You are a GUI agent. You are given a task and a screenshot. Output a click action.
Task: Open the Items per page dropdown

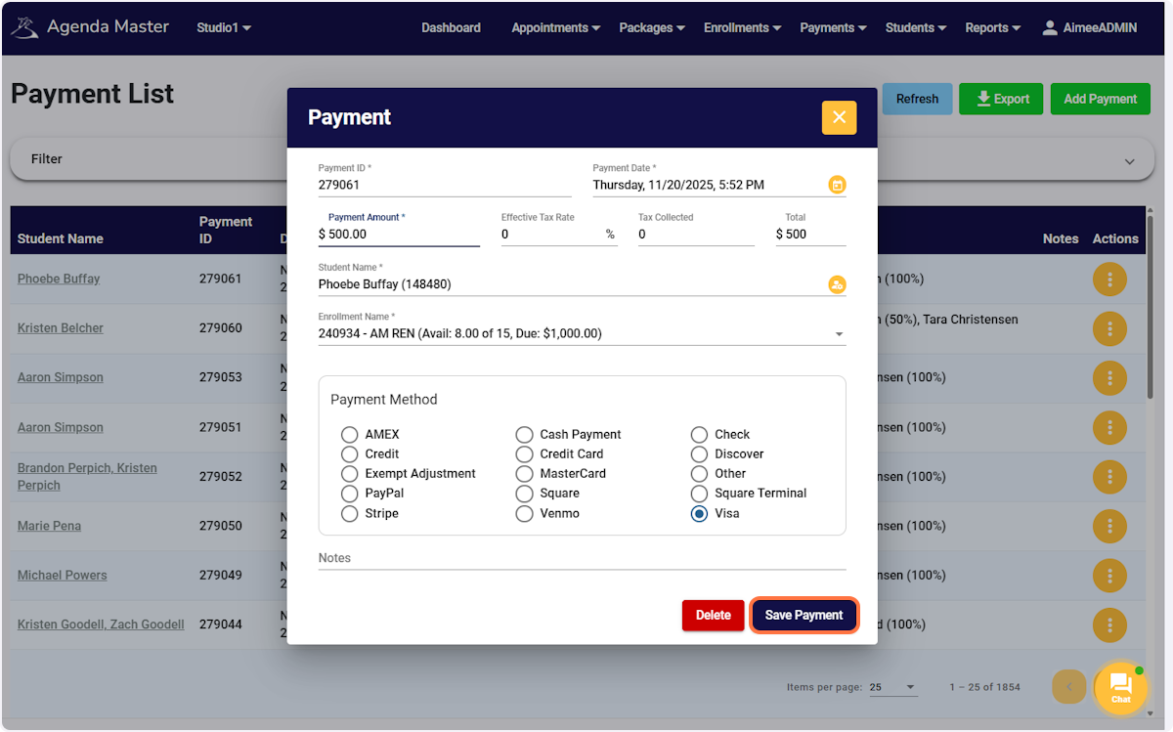tap(892, 687)
